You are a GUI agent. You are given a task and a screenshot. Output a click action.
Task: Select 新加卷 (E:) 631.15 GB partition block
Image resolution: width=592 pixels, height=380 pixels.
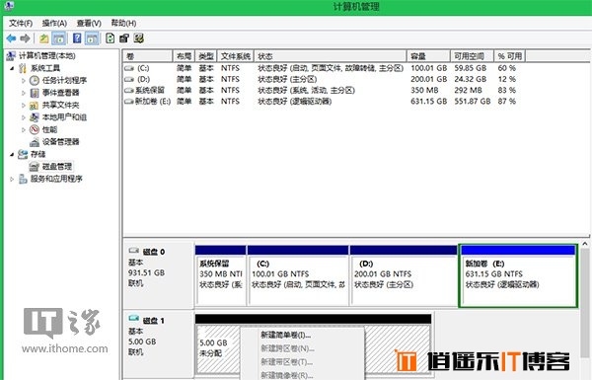518,275
